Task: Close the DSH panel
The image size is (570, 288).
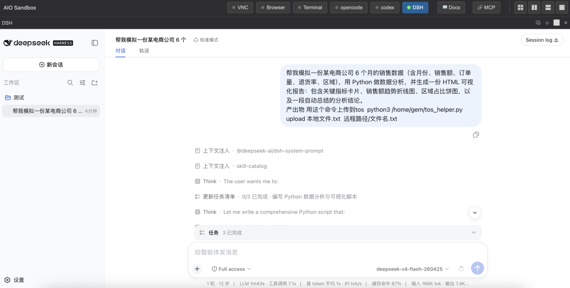Action: pyautogui.click(x=566, y=23)
